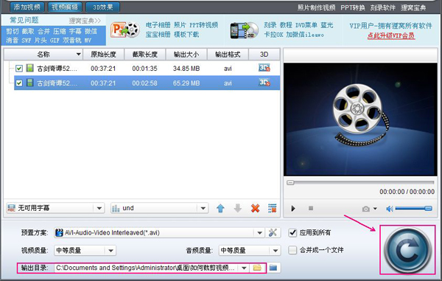Image resolution: width=442 pixels, height=281 pixels.
Task: Open preset settings wrench-and-screwdriver icon
Action: 273,232
